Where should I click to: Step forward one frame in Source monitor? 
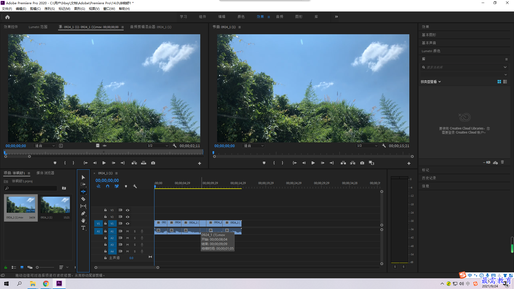coord(114,163)
